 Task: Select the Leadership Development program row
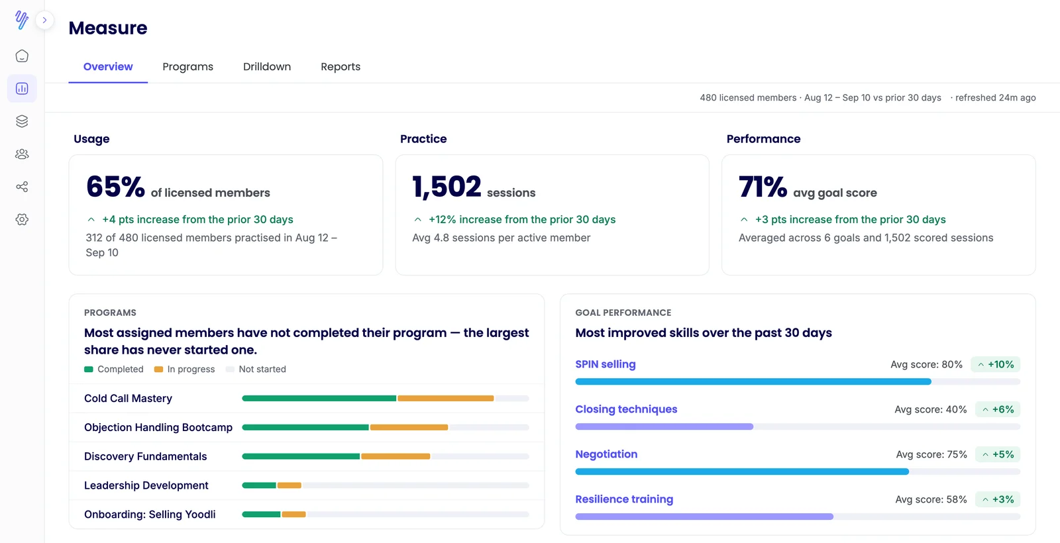point(307,485)
